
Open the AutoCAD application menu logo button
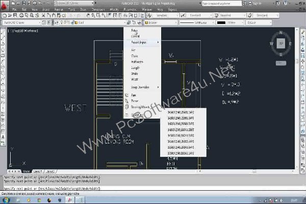pos(4,5)
